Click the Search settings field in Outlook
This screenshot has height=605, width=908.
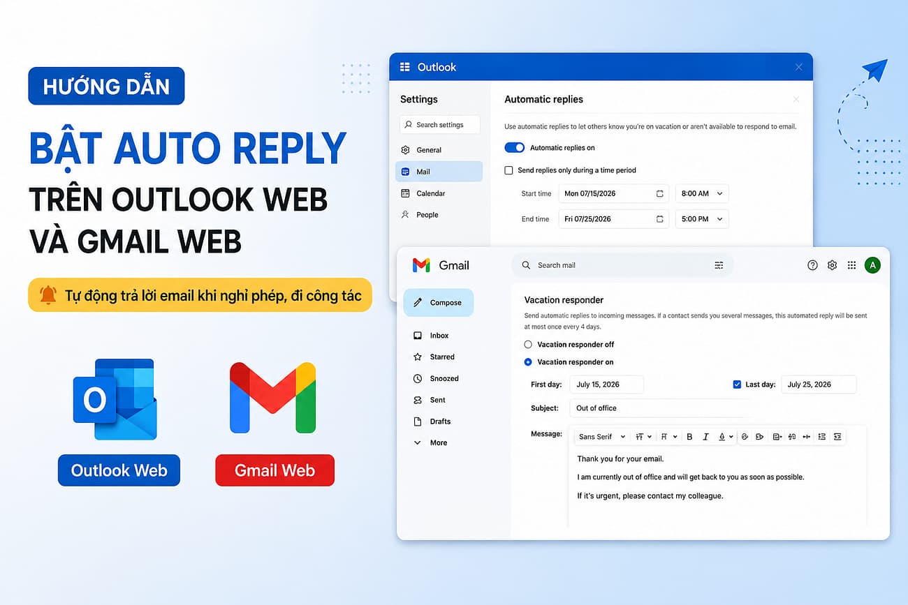click(440, 125)
